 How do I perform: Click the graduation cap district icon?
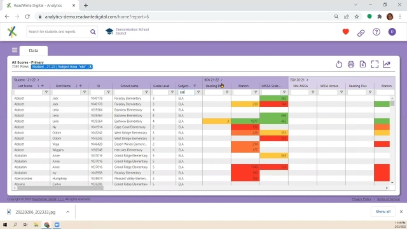109,31
